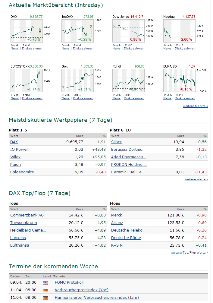Screen dimensions: 213x303
Task: Open News link under TecDAX chart
Action: pyautogui.click(x=65, y=49)
